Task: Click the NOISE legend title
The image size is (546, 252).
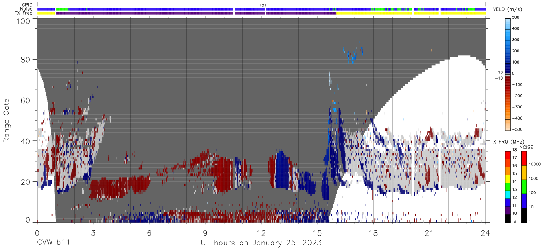Action: coord(526,147)
